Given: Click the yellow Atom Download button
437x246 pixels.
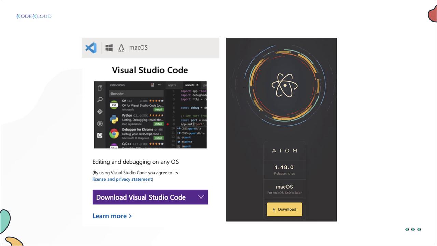Looking at the screenshot, I should (284, 209).
